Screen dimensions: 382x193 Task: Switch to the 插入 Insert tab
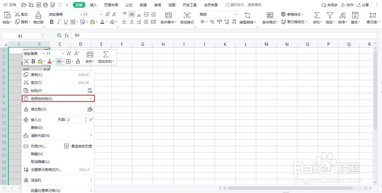tap(93, 5)
